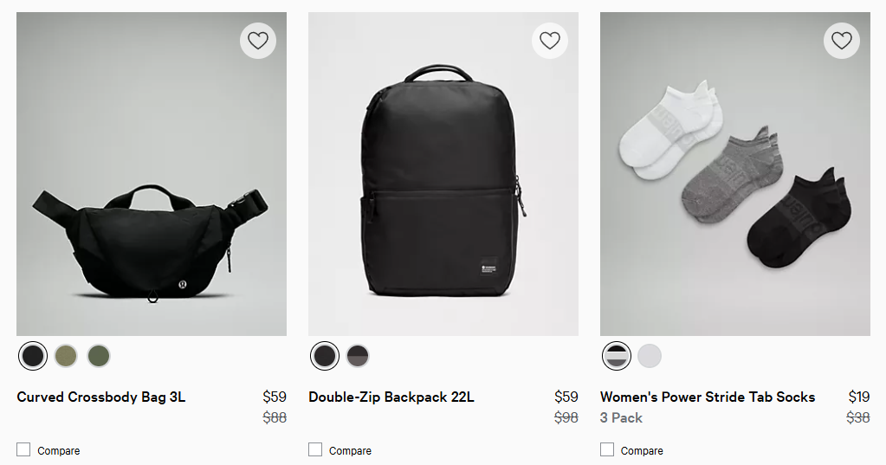Select black swatch for Double-Zip Backpack
The height and width of the screenshot is (465, 886).
point(325,356)
